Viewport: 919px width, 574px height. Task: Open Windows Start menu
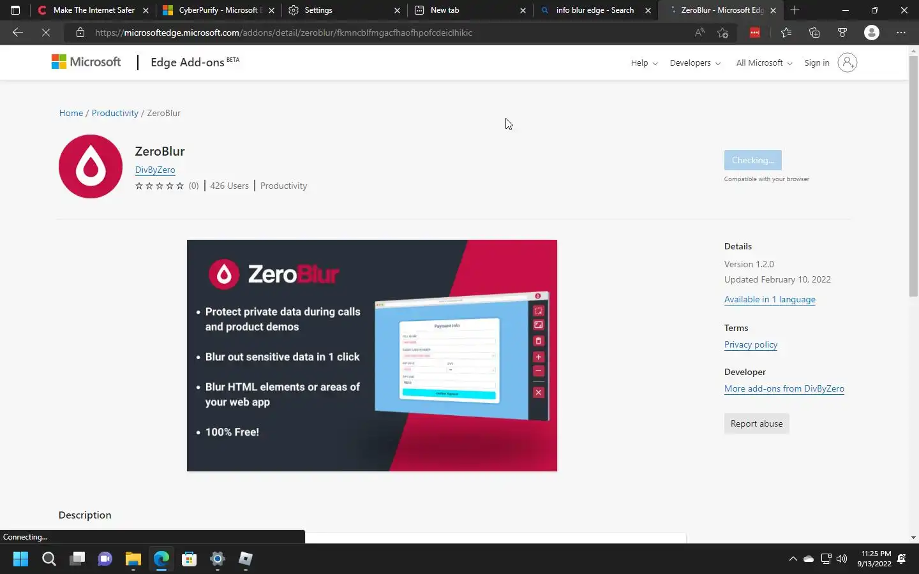20,559
